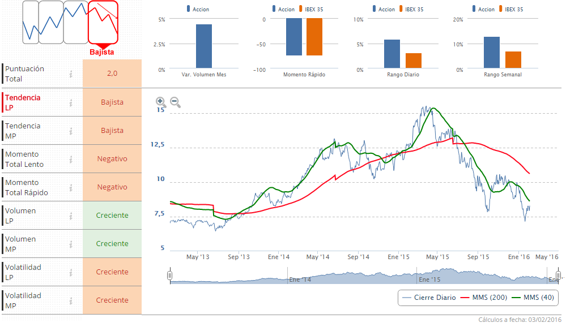Click the left handle of range navigator
This screenshot has width=566, height=327.
click(x=169, y=276)
